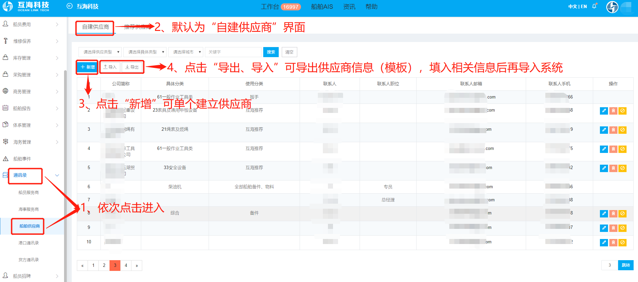Select 货方通讯录 in the sidebar
Screen dimensions: 638x282
pyautogui.click(x=29, y=259)
